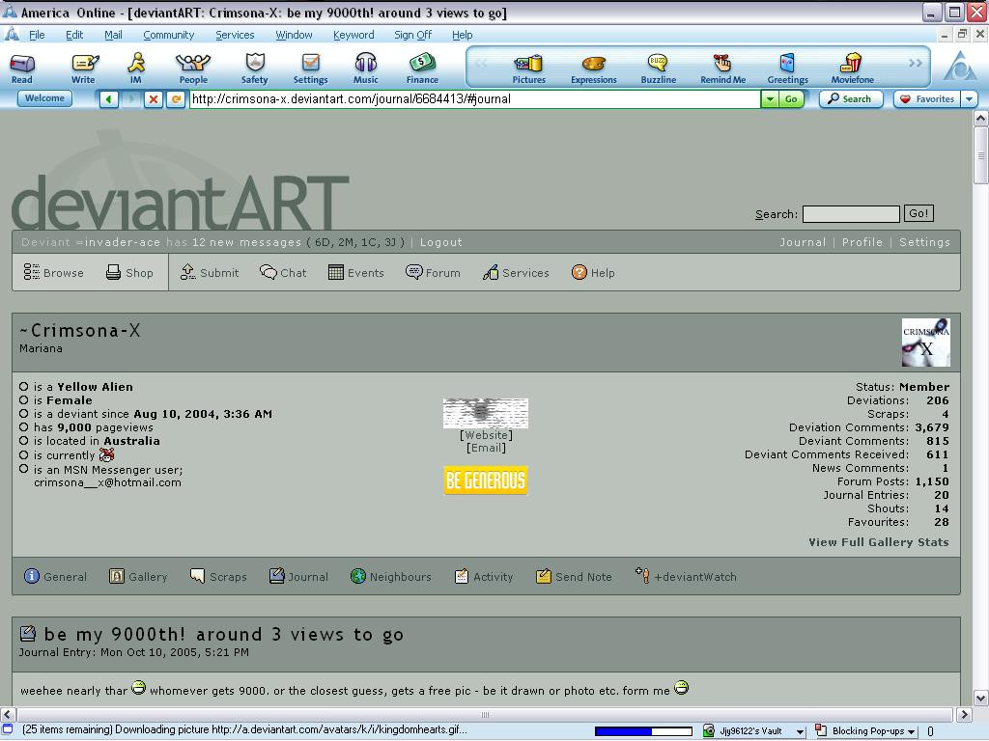This screenshot has height=741, width=989.
Task: Stop page loading with red X
Action: [x=154, y=99]
